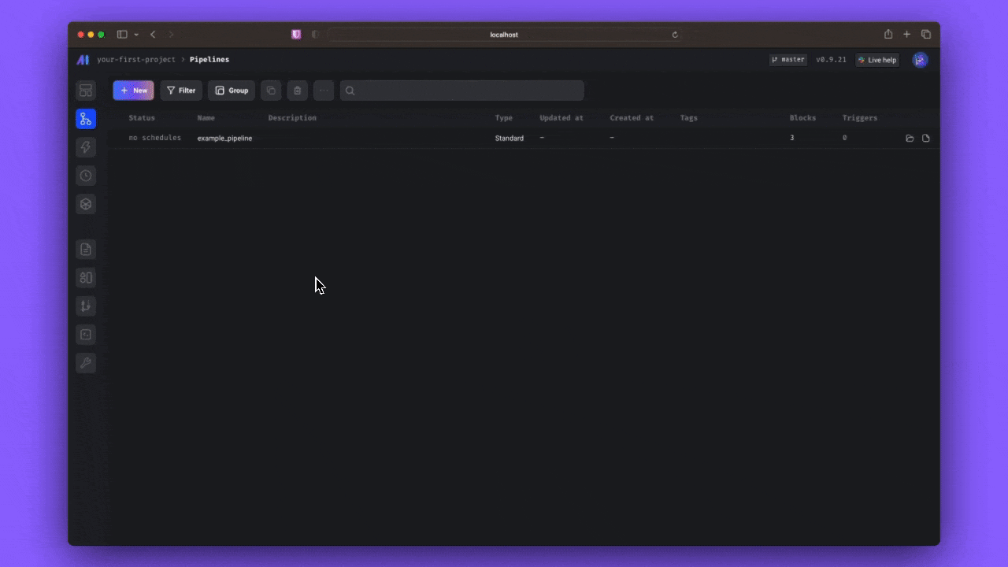Open the Triggers lightning bolt sidebar icon
This screenshot has width=1008, height=567.
coord(86,147)
